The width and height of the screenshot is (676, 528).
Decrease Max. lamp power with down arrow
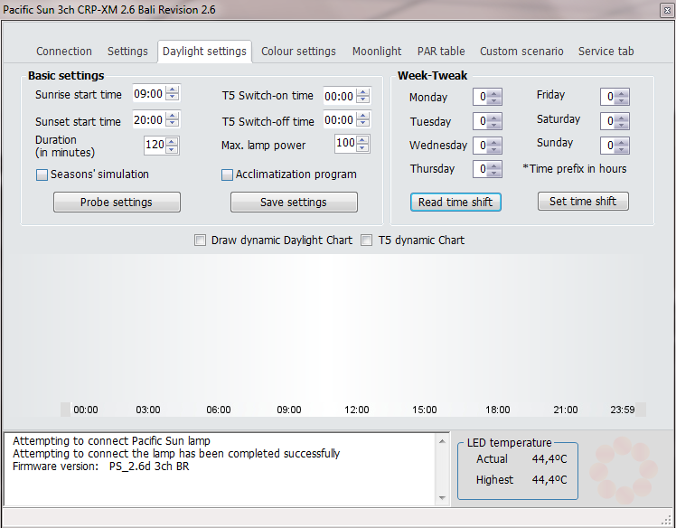[363, 147]
